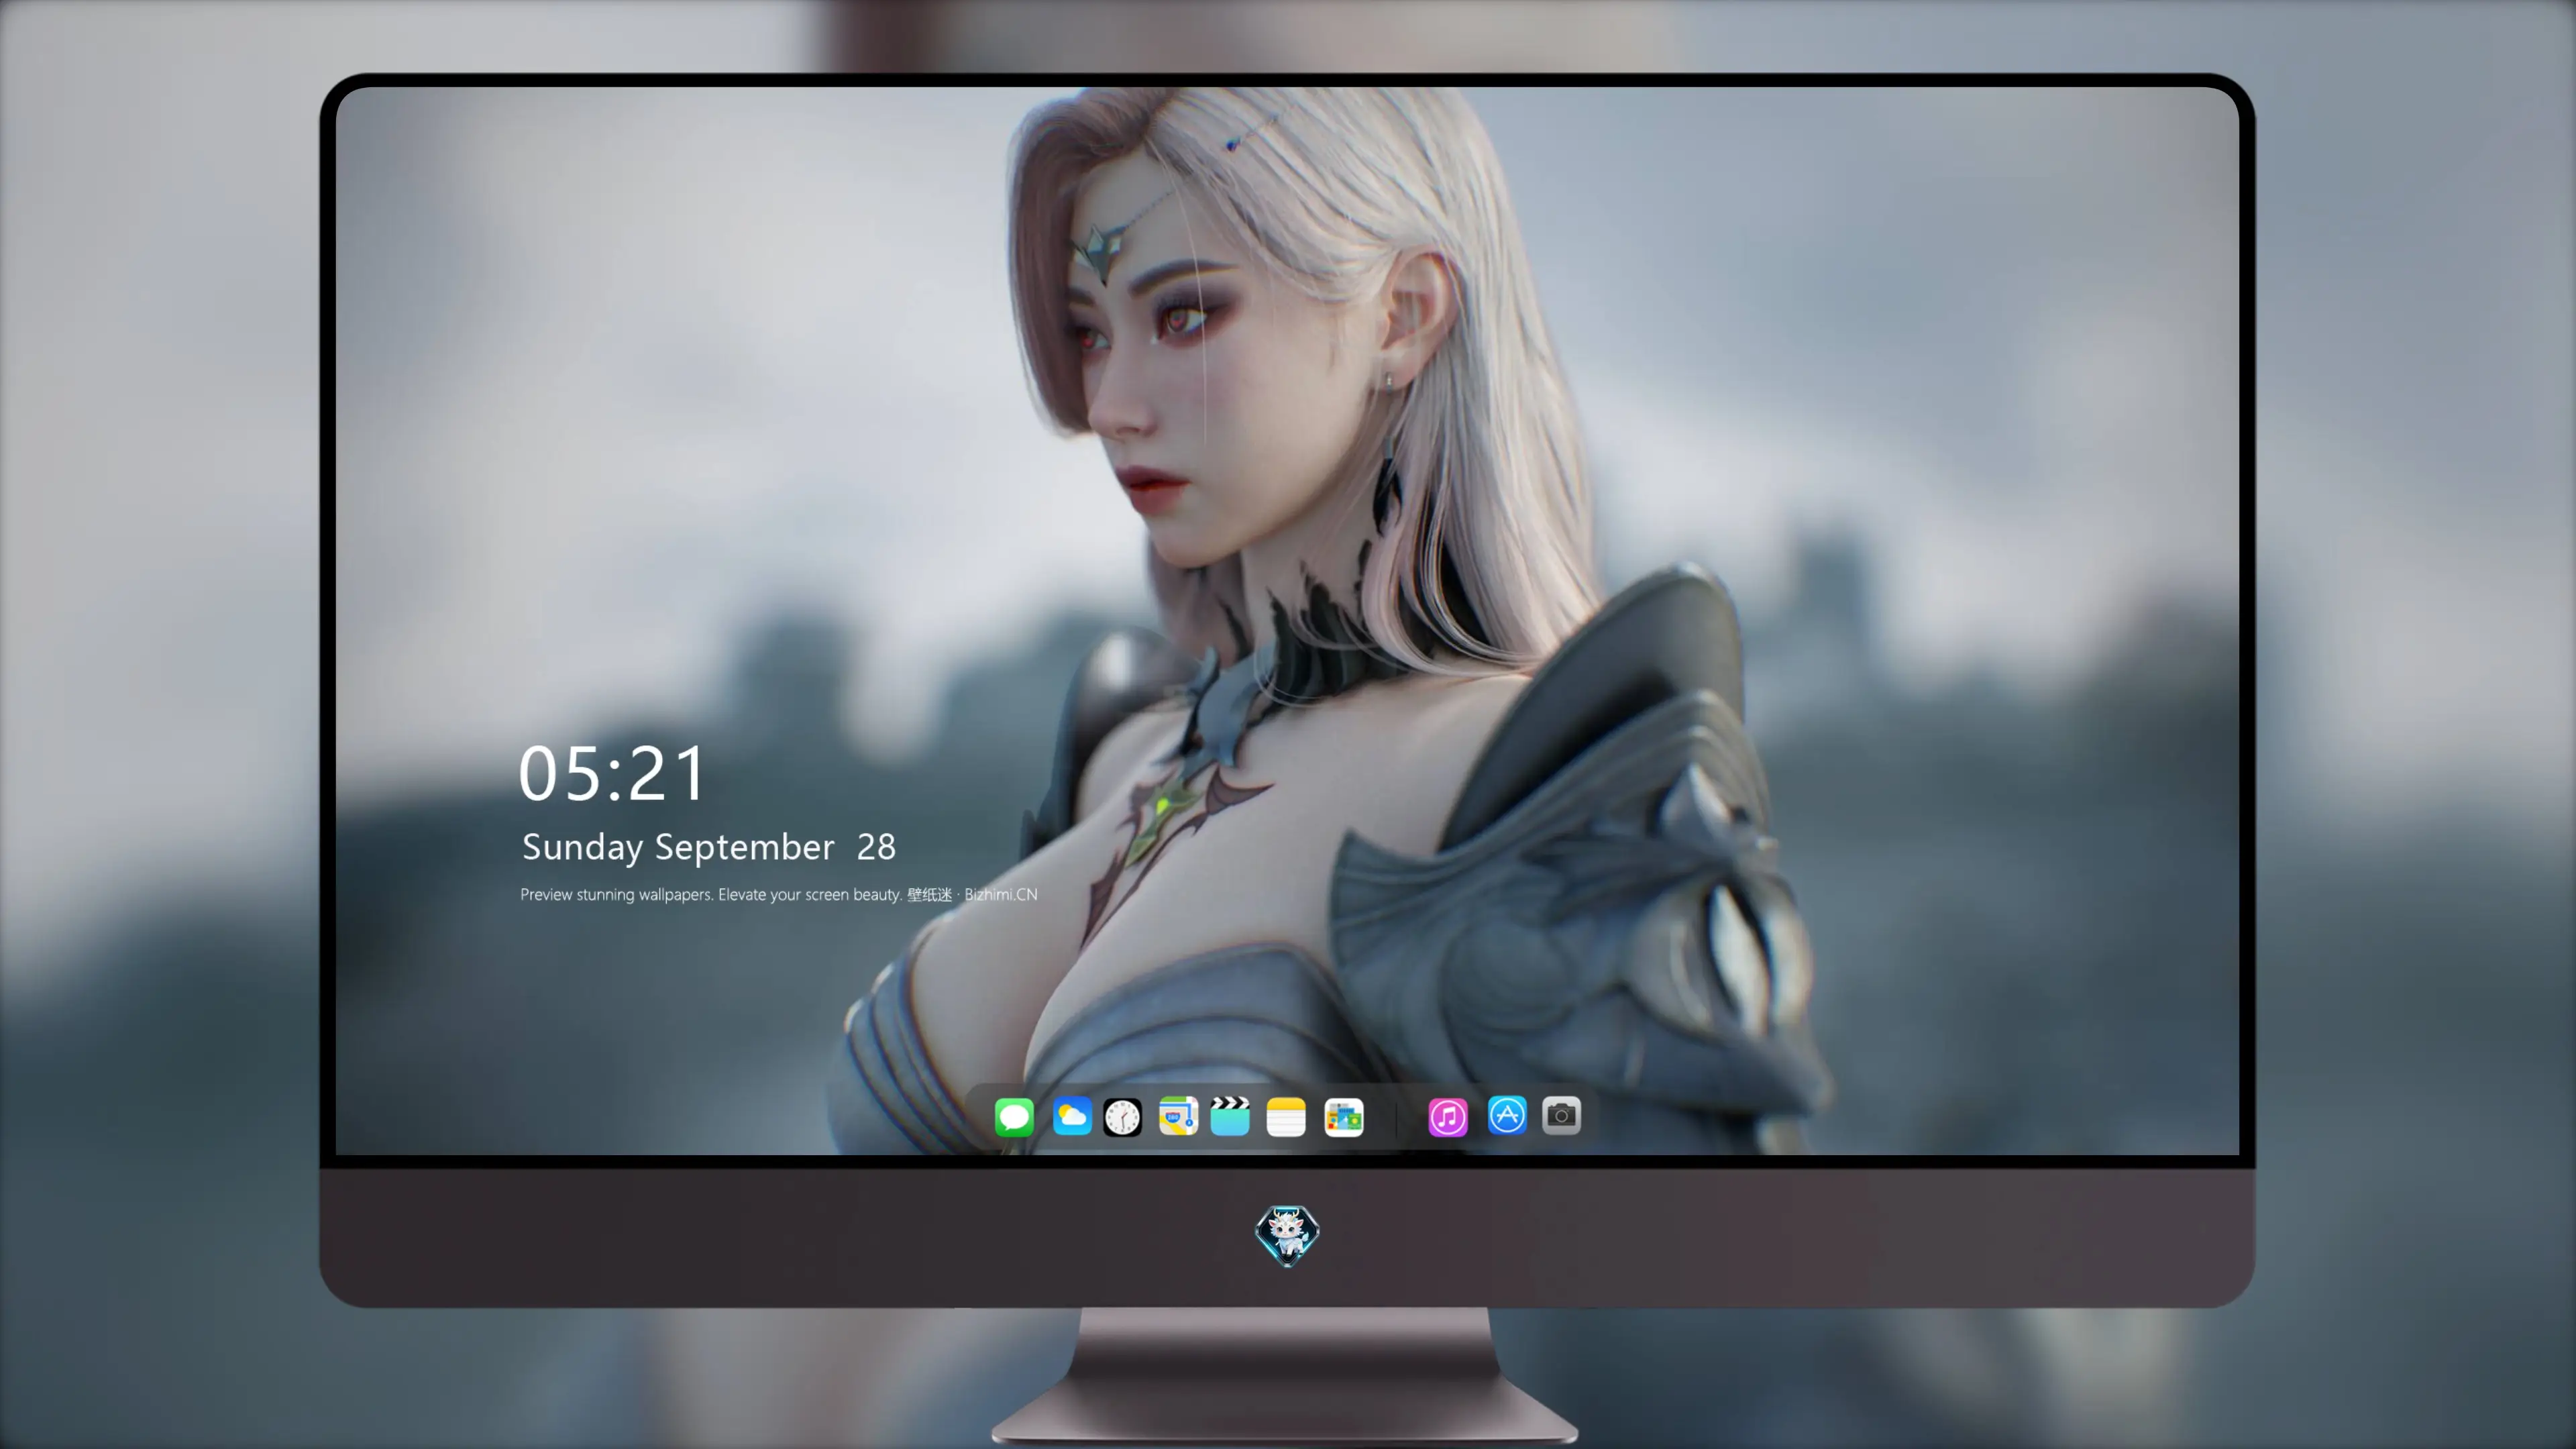Launch the pink iTunes Store icon

1448,1117
